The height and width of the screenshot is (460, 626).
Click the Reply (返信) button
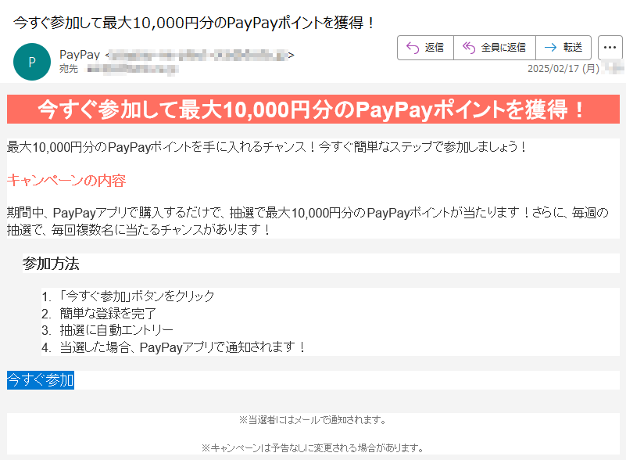click(x=426, y=48)
